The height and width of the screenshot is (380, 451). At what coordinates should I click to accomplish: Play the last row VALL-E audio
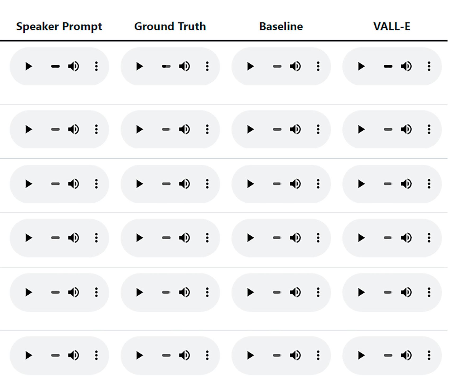point(361,355)
